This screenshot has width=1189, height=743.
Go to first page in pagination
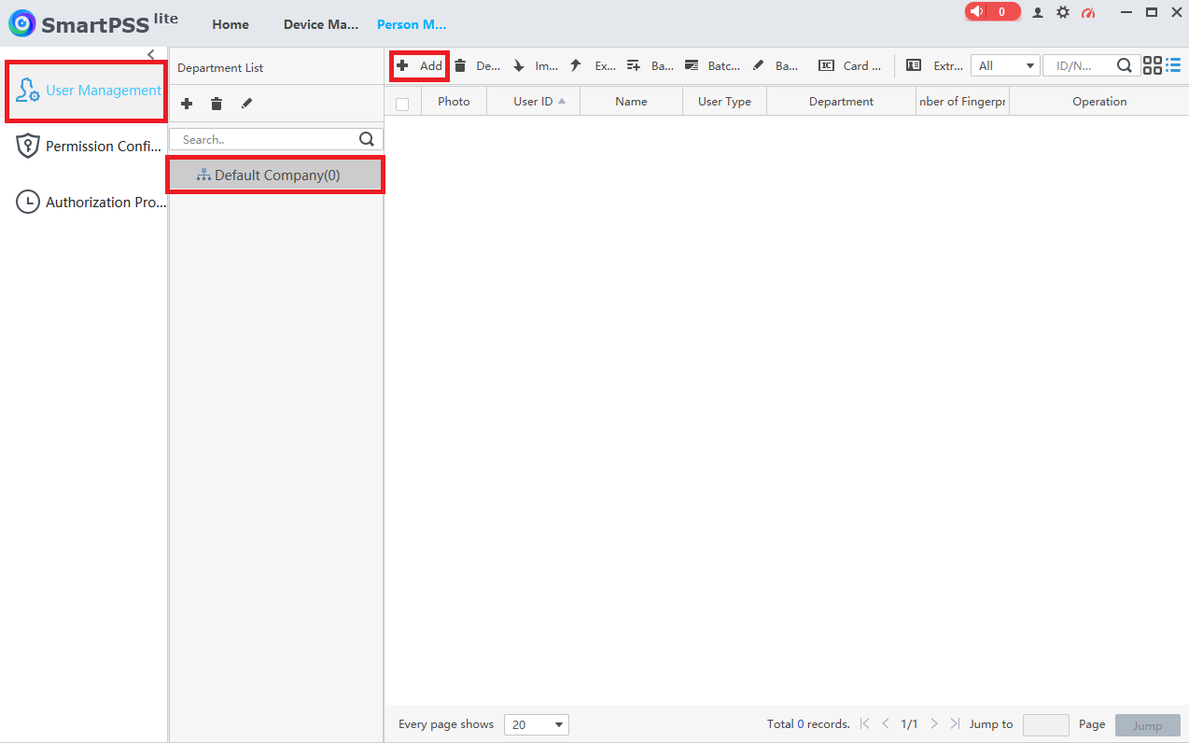(x=865, y=723)
